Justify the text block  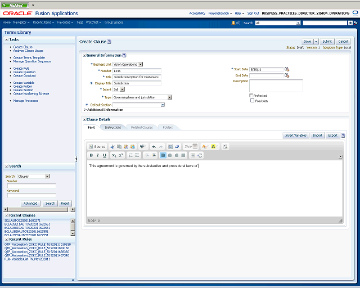[x=183, y=155]
